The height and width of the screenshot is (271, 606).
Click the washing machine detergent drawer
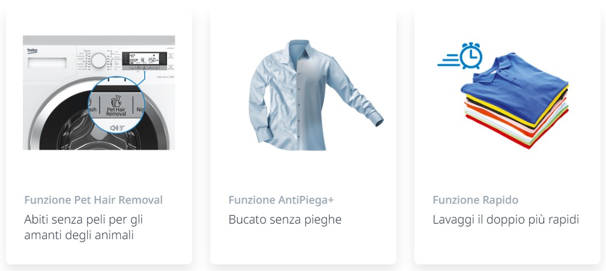click(47, 63)
